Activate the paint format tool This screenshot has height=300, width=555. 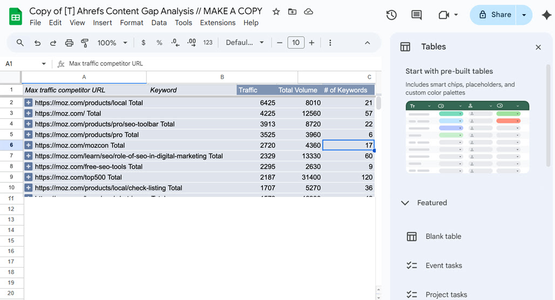[85, 43]
